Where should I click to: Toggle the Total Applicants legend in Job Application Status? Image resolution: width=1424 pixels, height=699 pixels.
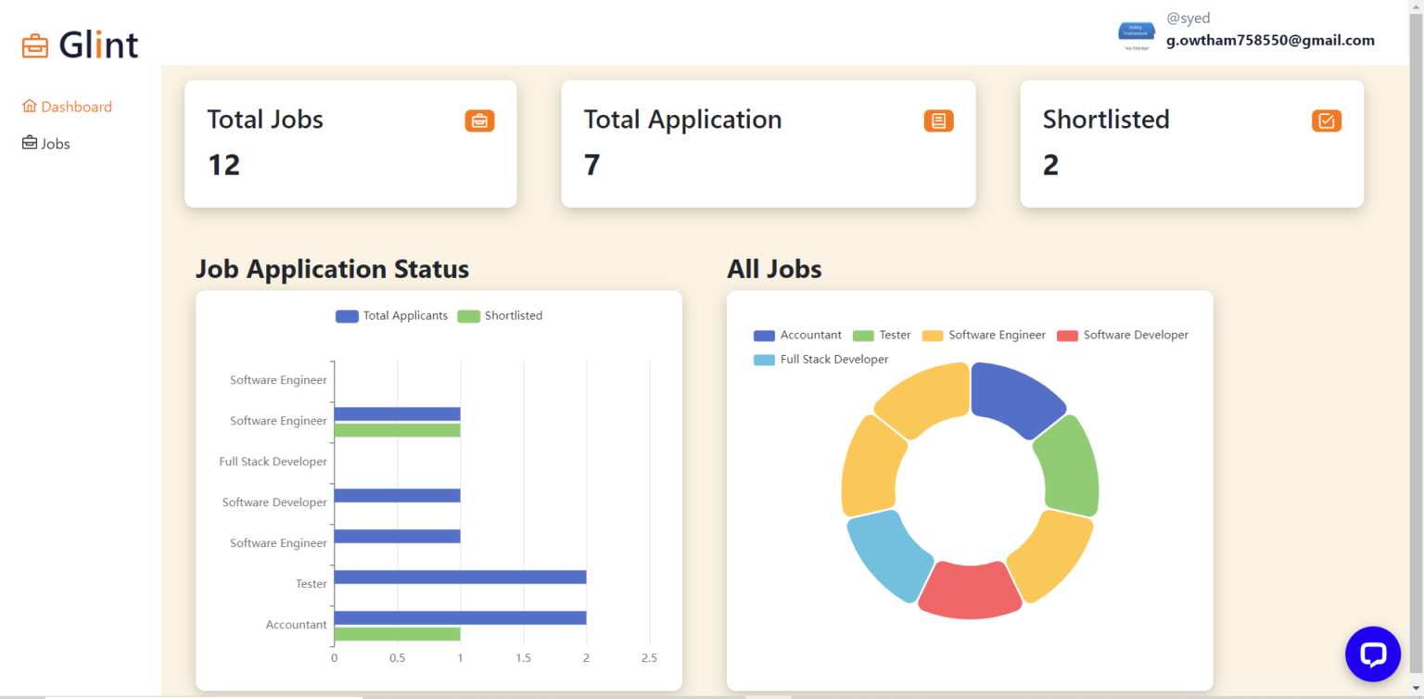point(391,315)
